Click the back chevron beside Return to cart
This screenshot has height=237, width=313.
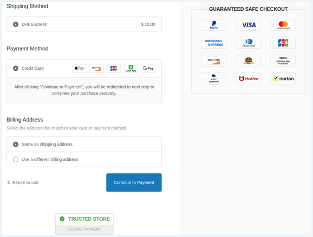click(x=9, y=182)
